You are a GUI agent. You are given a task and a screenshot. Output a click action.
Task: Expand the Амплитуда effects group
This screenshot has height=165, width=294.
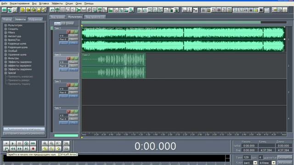click(x=6, y=36)
